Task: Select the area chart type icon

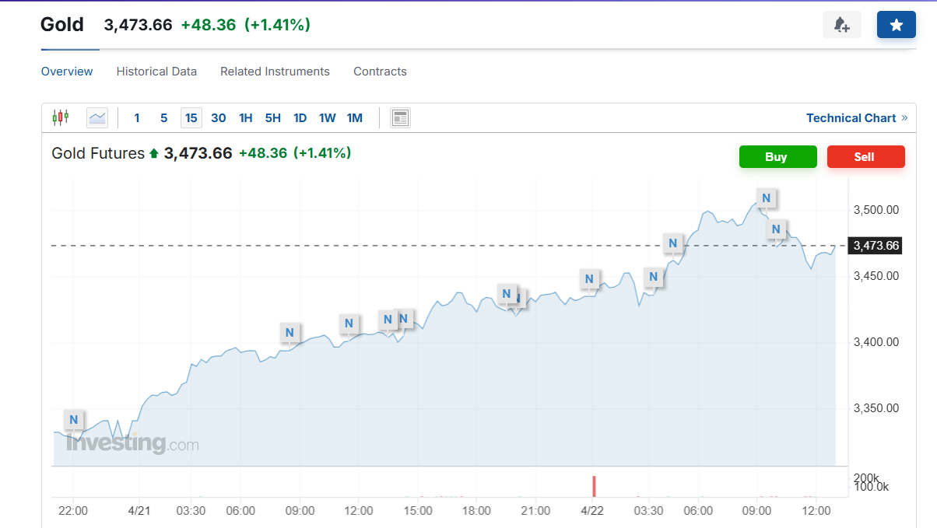Action: click(97, 117)
